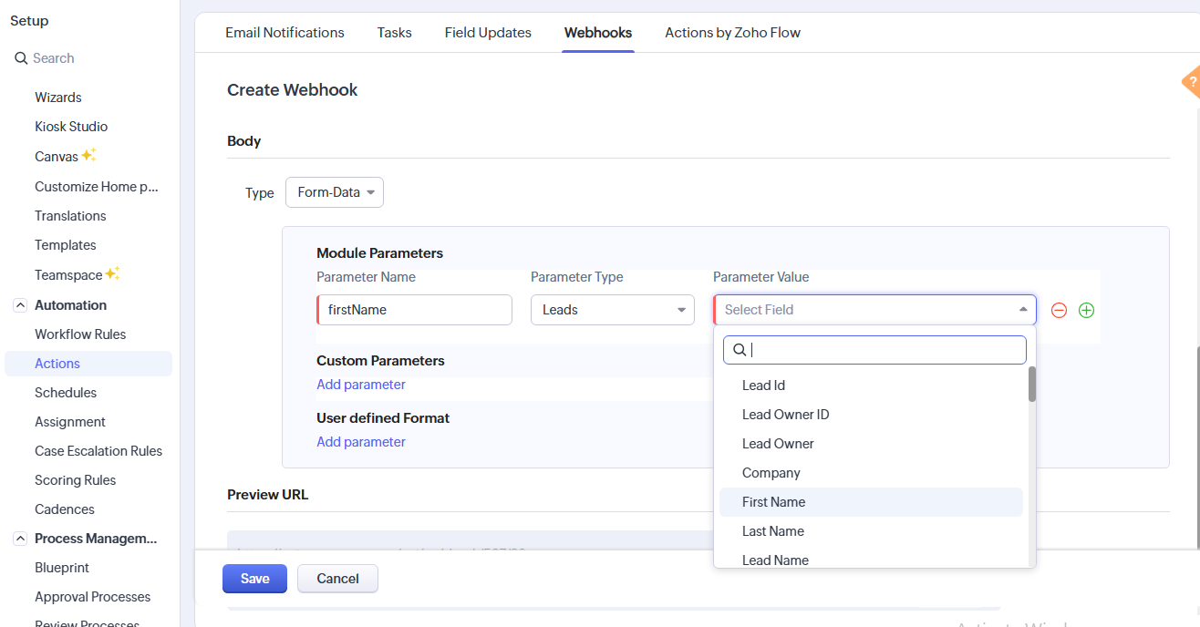Click the search magnifier icon in Setup sidebar
Screen dimensions: 1200x627
(x=21, y=58)
